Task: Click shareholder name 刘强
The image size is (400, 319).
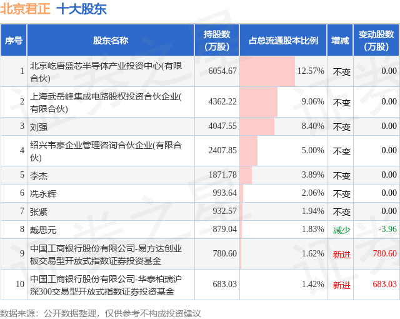Action: click(x=39, y=127)
